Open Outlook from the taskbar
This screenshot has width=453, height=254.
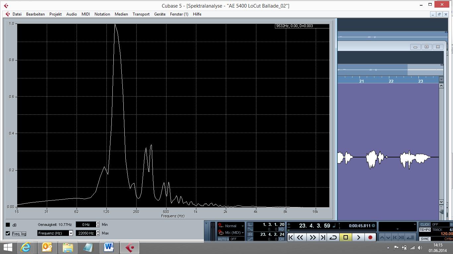coord(47,247)
